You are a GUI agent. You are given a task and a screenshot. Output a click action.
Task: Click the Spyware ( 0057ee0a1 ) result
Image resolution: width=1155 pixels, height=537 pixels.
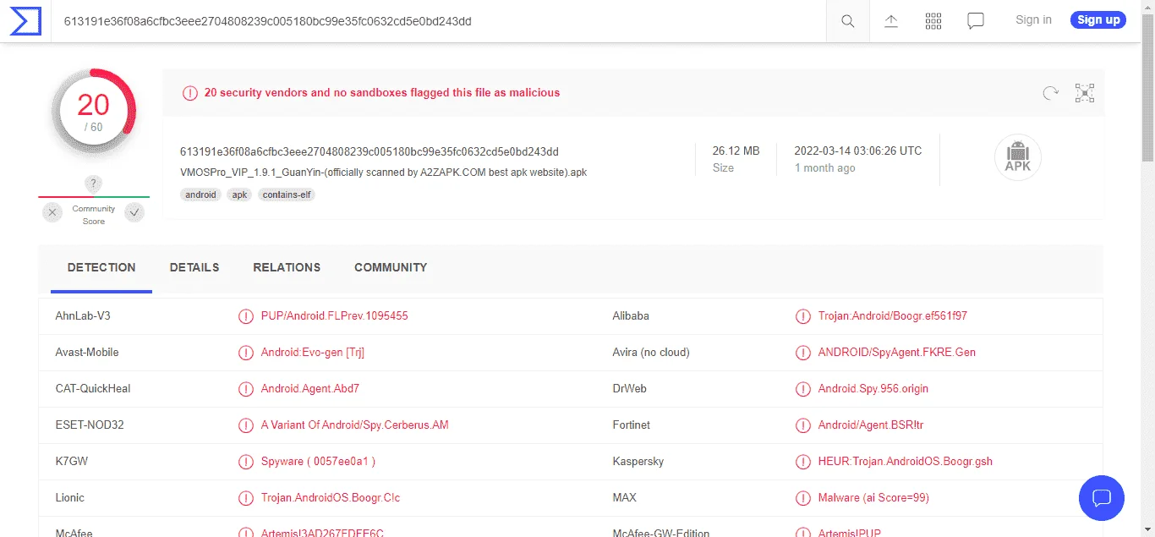point(318,461)
